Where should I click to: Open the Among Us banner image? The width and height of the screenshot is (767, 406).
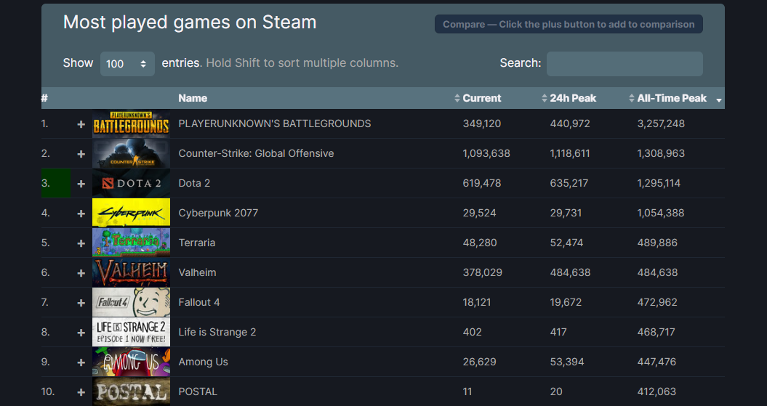click(x=131, y=362)
